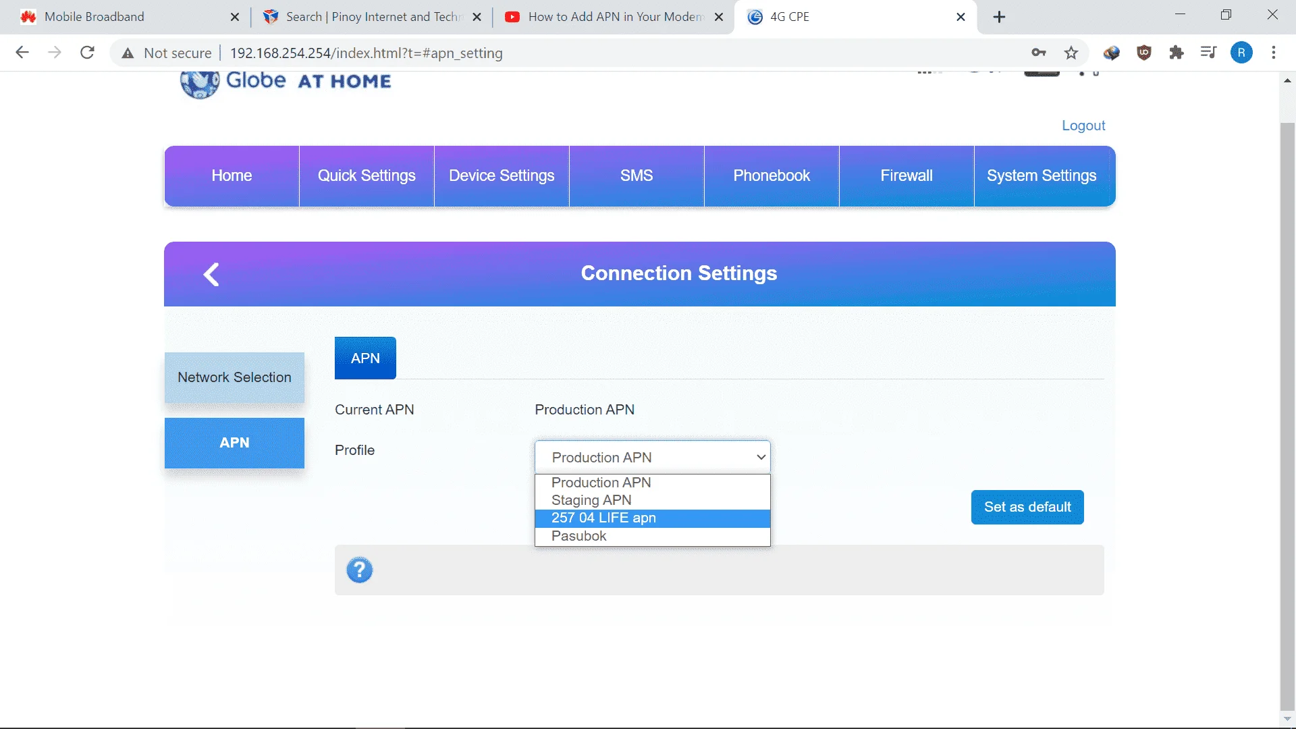This screenshot has height=729, width=1296.
Task: Open the Home menu
Action: tap(232, 176)
